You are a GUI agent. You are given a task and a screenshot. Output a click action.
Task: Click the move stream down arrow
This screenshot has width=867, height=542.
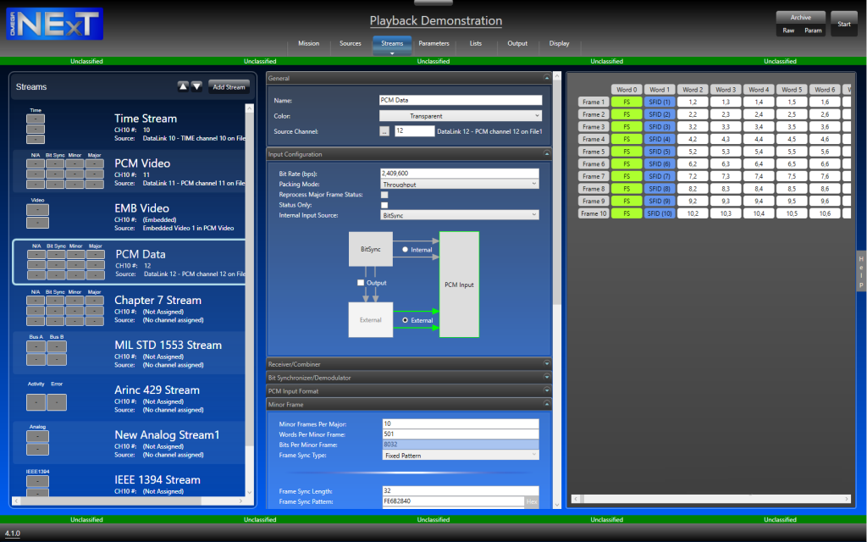click(x=196, y=86)
